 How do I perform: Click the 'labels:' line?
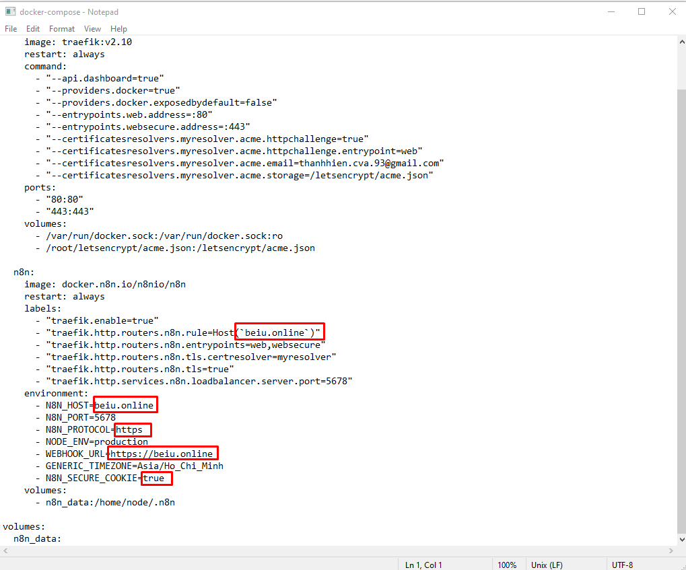43,309
